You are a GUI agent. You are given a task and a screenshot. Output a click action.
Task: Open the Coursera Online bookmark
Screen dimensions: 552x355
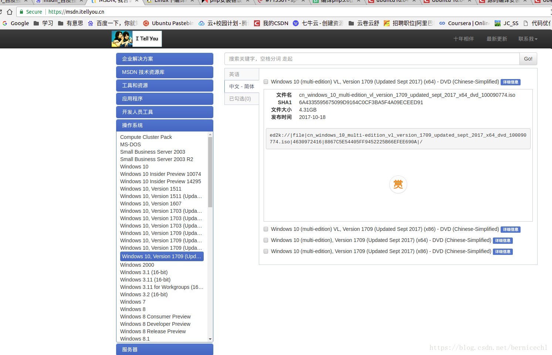(x=464, y=23)
